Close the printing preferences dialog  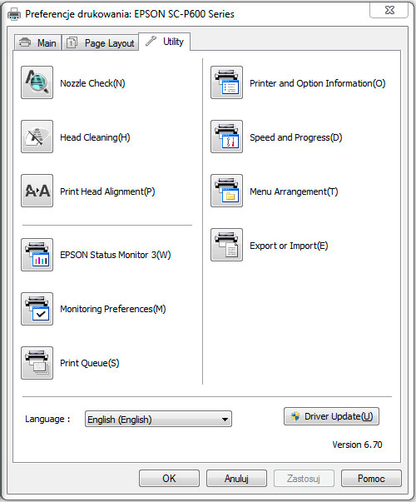coord(389,10)
